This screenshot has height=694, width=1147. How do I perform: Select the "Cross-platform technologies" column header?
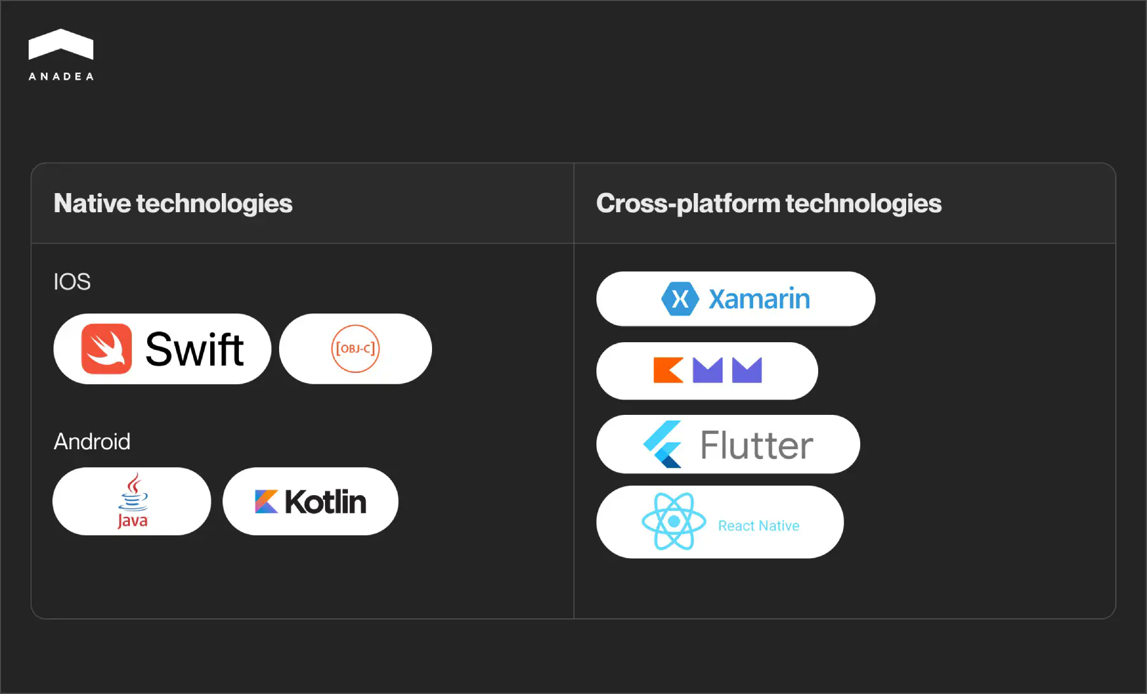point(768,203)
